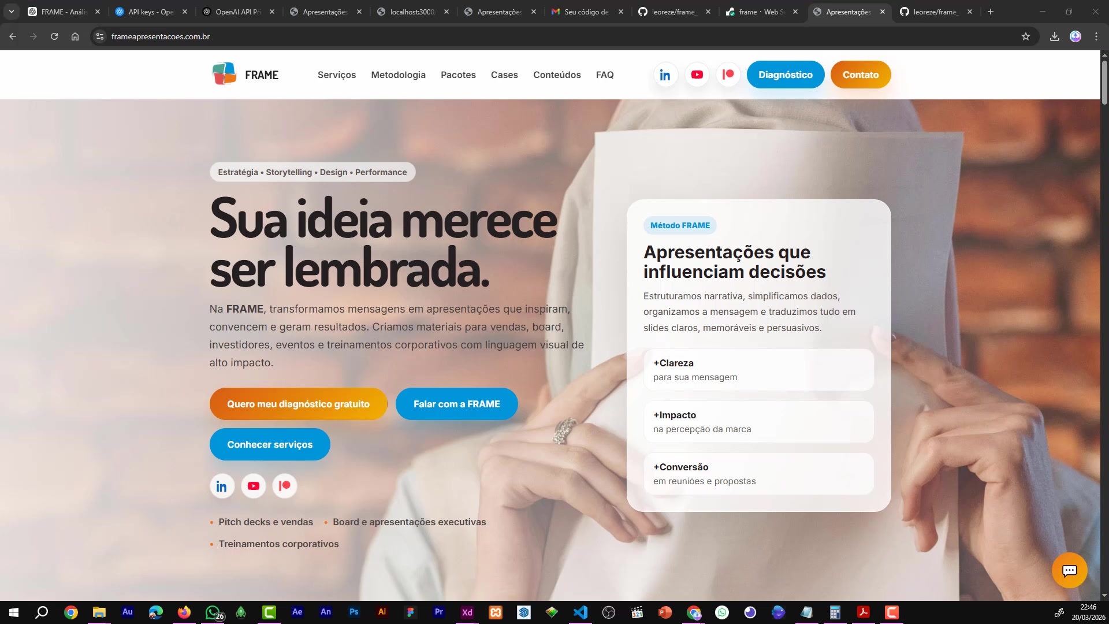Open Visual Studio Code from the taskbar
Screen dimensions: 1109x624
point(580,612)
